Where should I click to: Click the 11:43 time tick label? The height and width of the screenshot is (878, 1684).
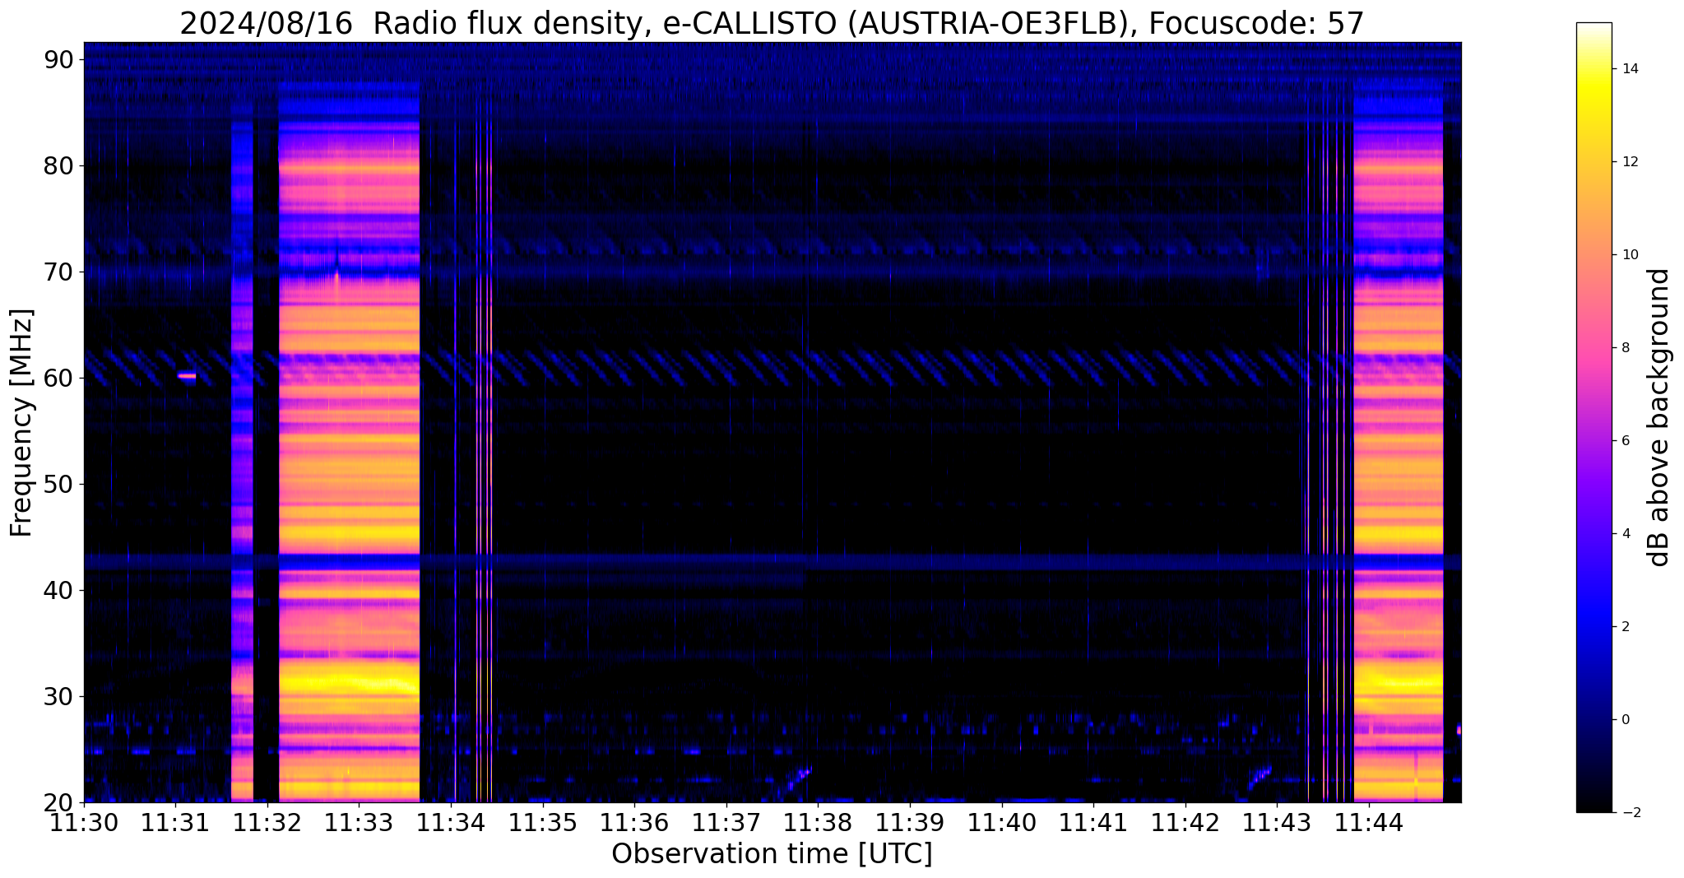tap(1277, 823)
